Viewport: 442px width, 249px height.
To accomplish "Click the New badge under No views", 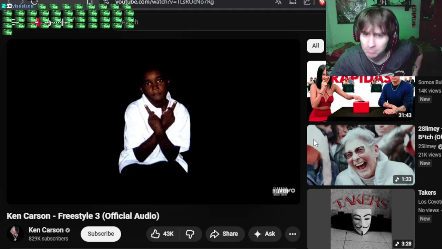I will point(425,219).
